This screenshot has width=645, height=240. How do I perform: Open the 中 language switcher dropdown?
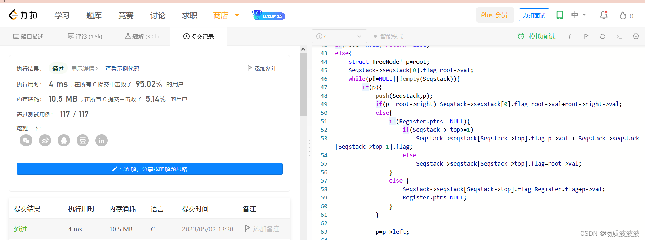point(578,15)
